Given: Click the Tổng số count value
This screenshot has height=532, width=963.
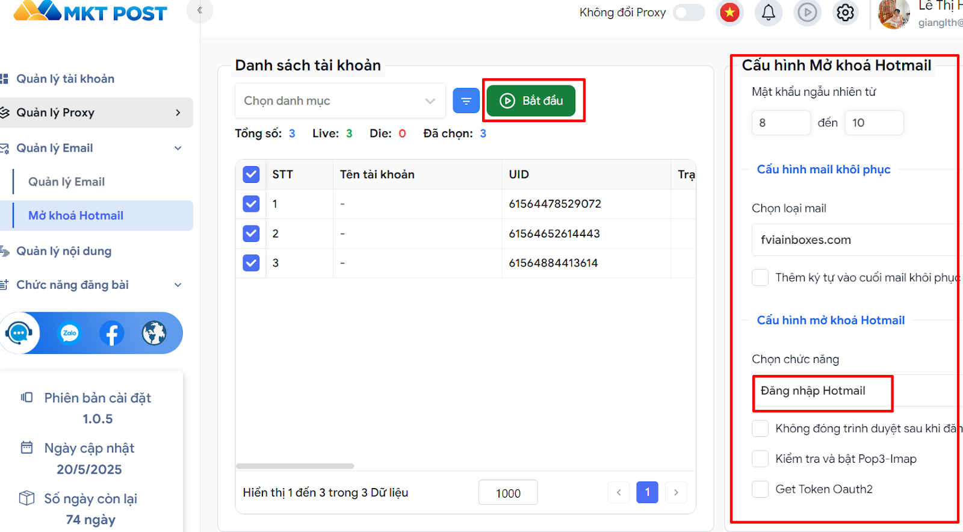Looking at the screenshot, I should click(x=292, y=134).
